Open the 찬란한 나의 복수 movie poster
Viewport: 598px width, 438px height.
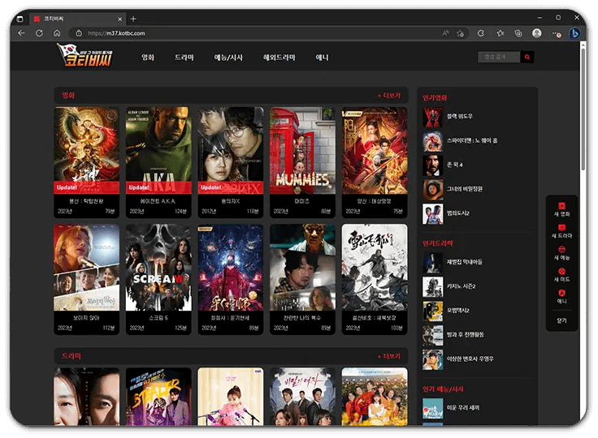click(x=302, y=268)
